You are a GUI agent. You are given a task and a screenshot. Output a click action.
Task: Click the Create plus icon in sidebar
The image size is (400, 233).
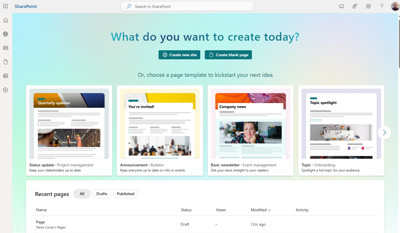coord(6,90)
